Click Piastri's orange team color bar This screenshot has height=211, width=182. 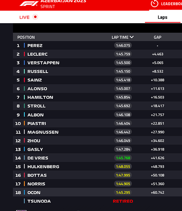coord(24,123)
